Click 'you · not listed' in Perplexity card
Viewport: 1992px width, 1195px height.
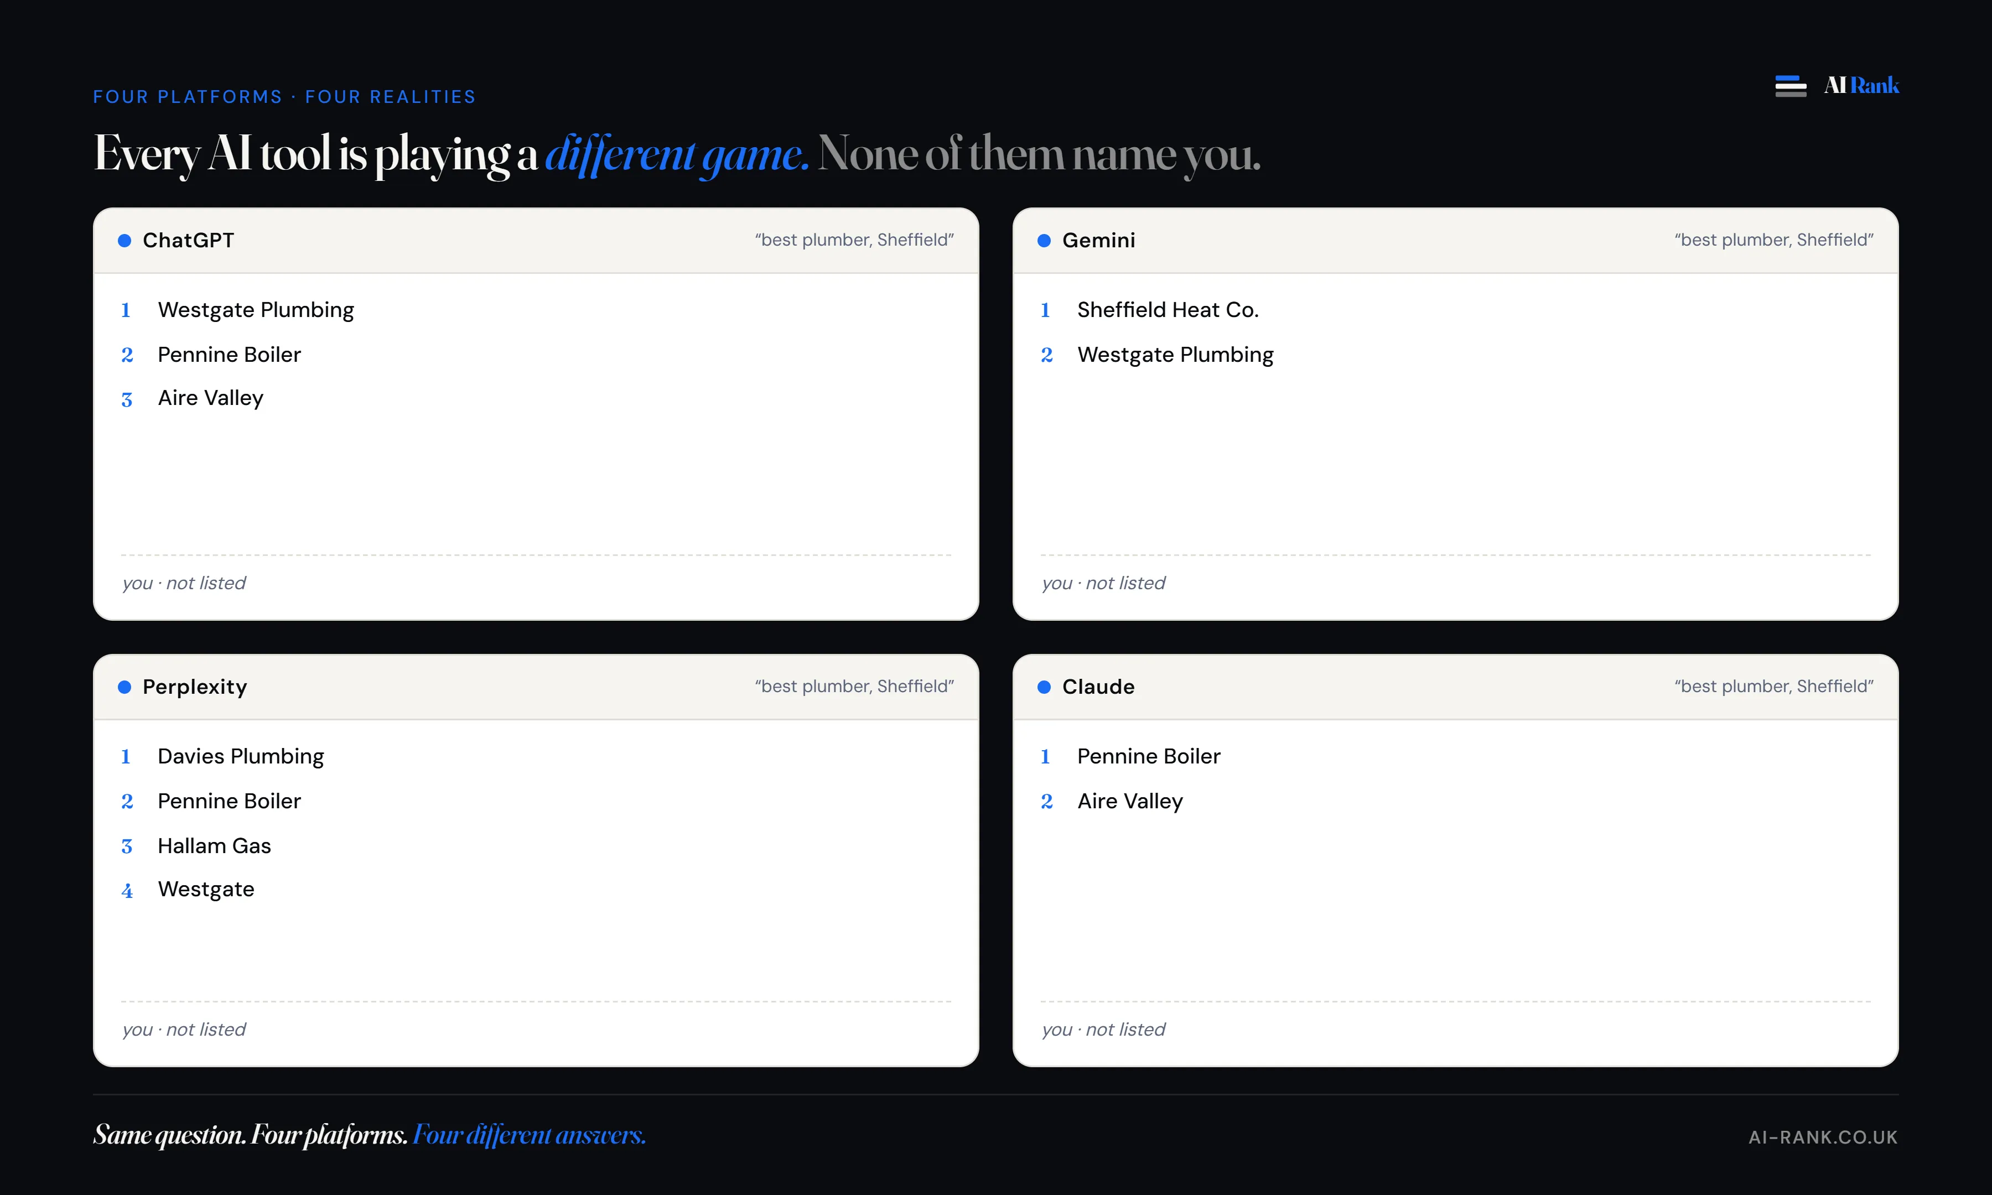click(184, 1029)
